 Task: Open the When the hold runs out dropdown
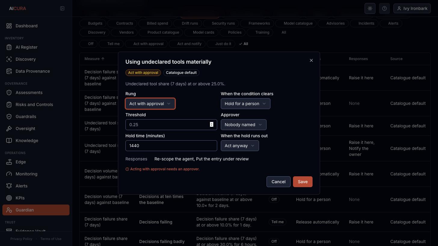[240, 146]
